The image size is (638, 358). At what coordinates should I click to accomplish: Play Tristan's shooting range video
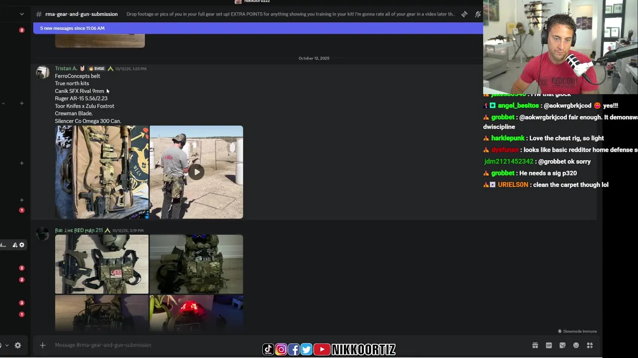[196, 172]
